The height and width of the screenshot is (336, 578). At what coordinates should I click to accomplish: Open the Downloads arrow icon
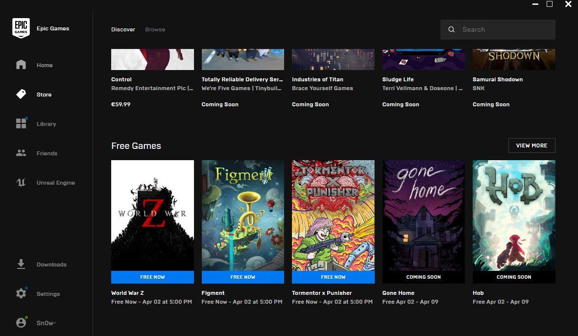point(21,264)
